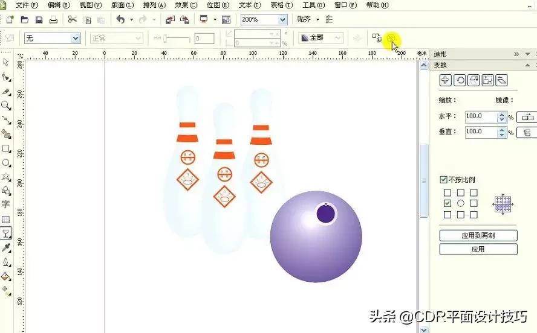Open the 文件(F) menu
Screen dimensions: 537x333
tap(27, 5)
